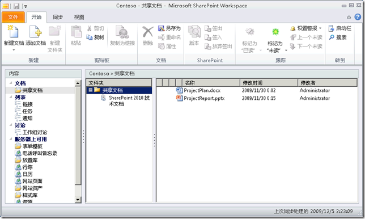The height and width of the screenshot is (219, 365).
Task: Click the 另存为 save icon
Action: pos(161,28)
